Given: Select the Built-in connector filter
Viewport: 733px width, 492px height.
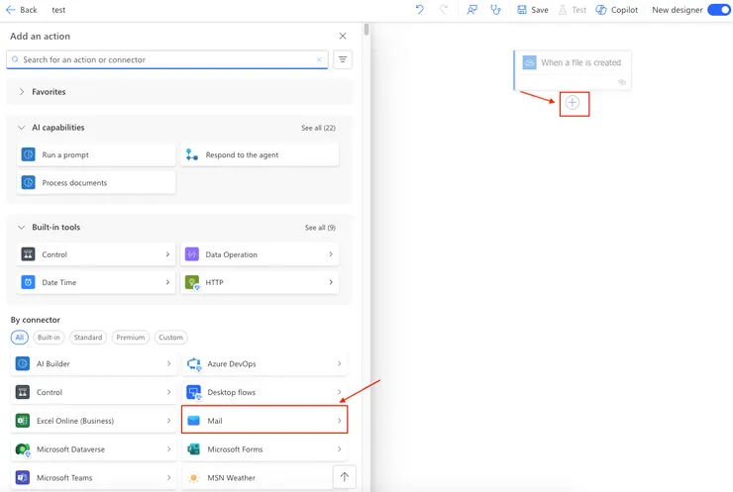Looking at the screenshot, I should (x=49, y=338).
